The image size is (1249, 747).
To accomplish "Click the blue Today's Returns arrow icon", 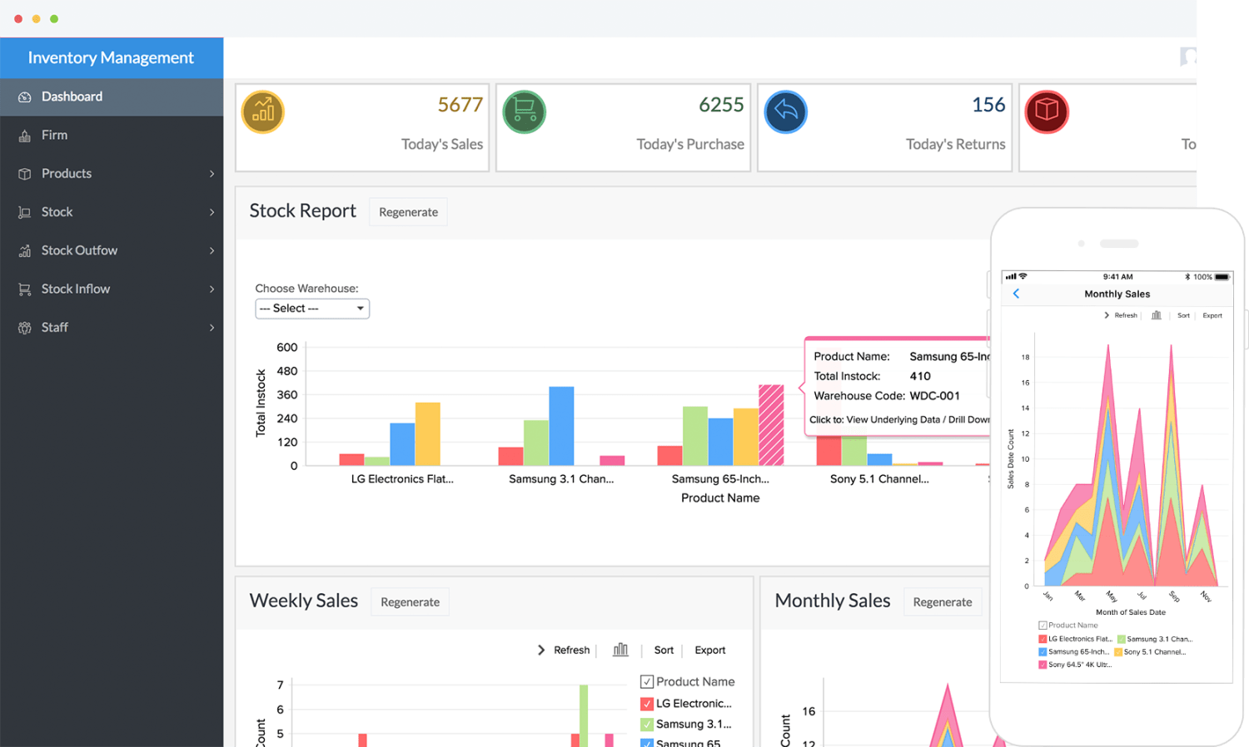I will click(x=785, y=111).
